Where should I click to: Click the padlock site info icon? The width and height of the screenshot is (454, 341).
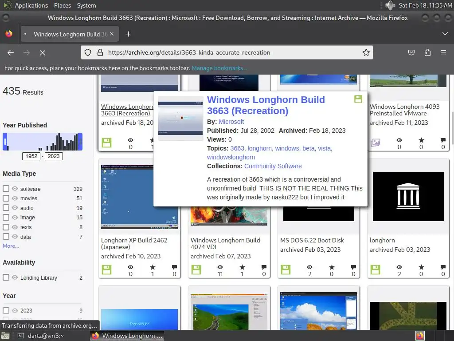[x=100, y=52]
